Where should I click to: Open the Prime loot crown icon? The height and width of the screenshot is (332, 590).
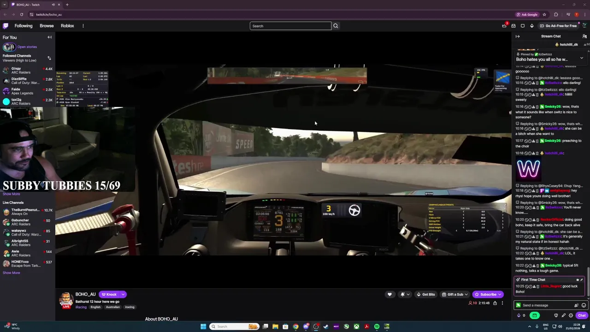(504, 26)
